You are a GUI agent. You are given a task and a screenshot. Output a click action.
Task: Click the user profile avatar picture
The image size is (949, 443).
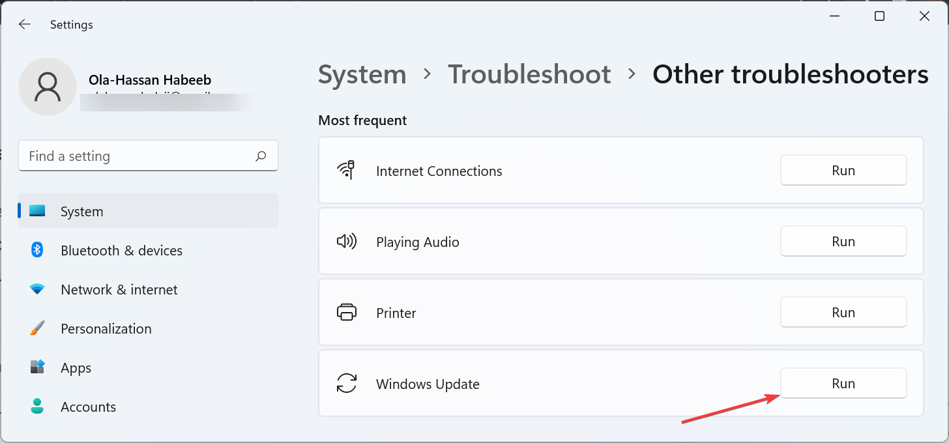48,86
